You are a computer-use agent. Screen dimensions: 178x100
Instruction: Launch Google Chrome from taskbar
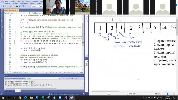(20, 97)
